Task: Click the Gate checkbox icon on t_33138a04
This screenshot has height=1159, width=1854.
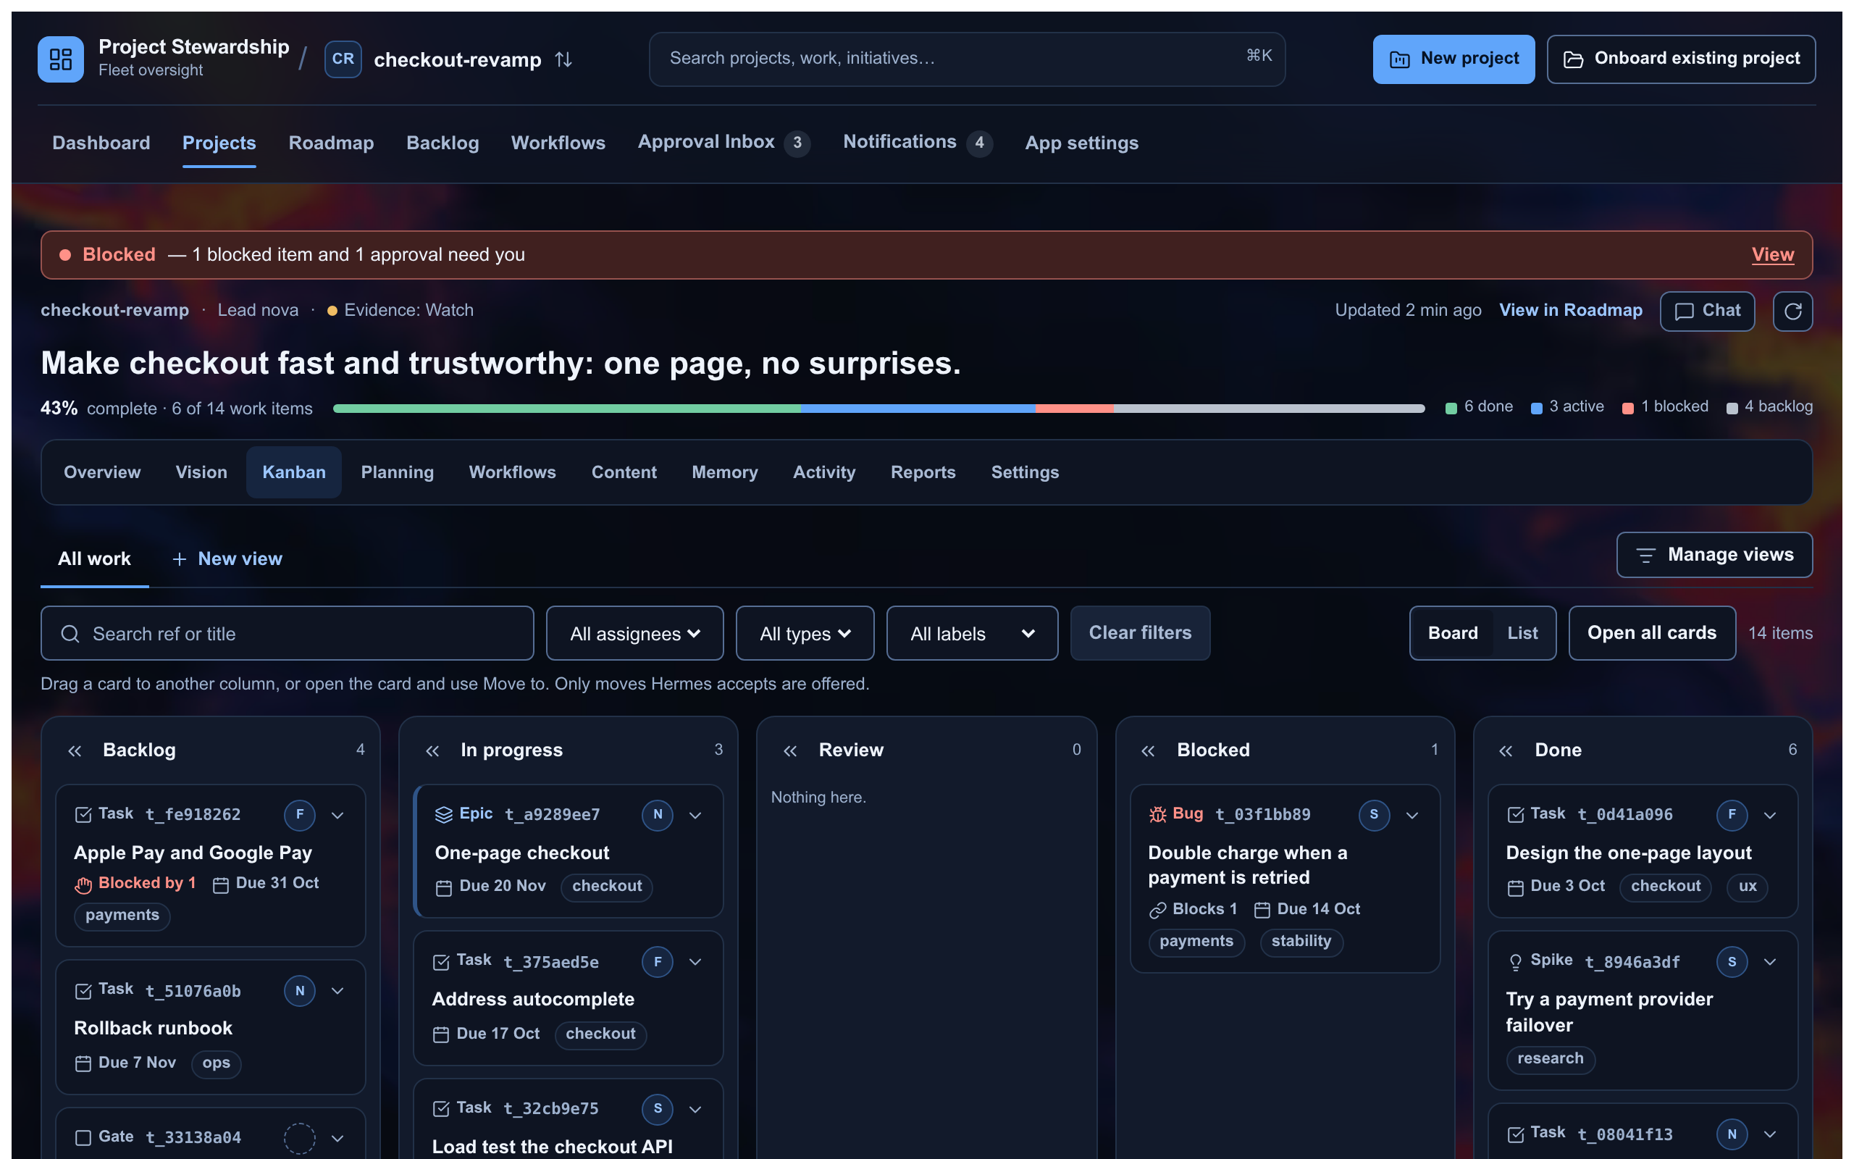Action: point(83,1137)
